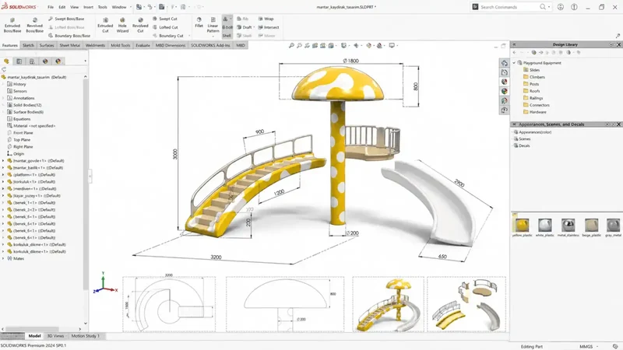
Task: Open the Hole Wizard tool
Action: (x=122, y=25)
